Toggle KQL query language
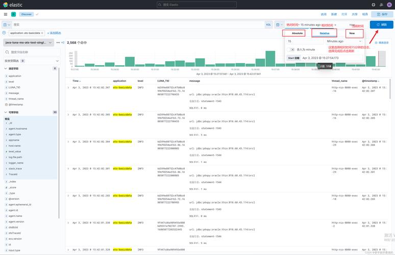 pyautogui.click(x=268, y=24)
